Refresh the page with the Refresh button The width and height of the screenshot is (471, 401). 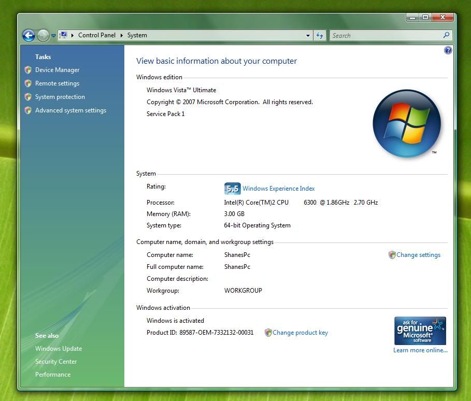pyautogui.click(x=320, y=35)
